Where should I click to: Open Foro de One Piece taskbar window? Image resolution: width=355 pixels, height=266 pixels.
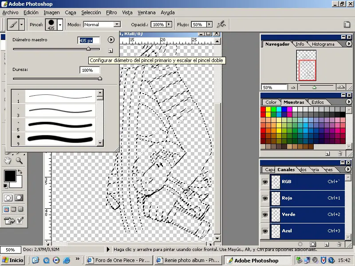click(119, 260)
